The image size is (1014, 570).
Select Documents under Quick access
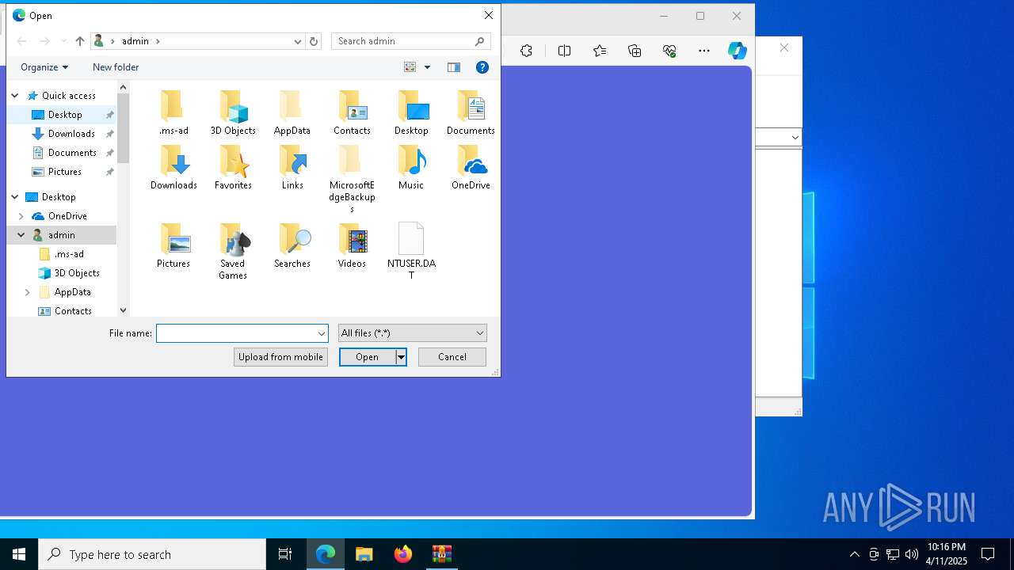72,153
